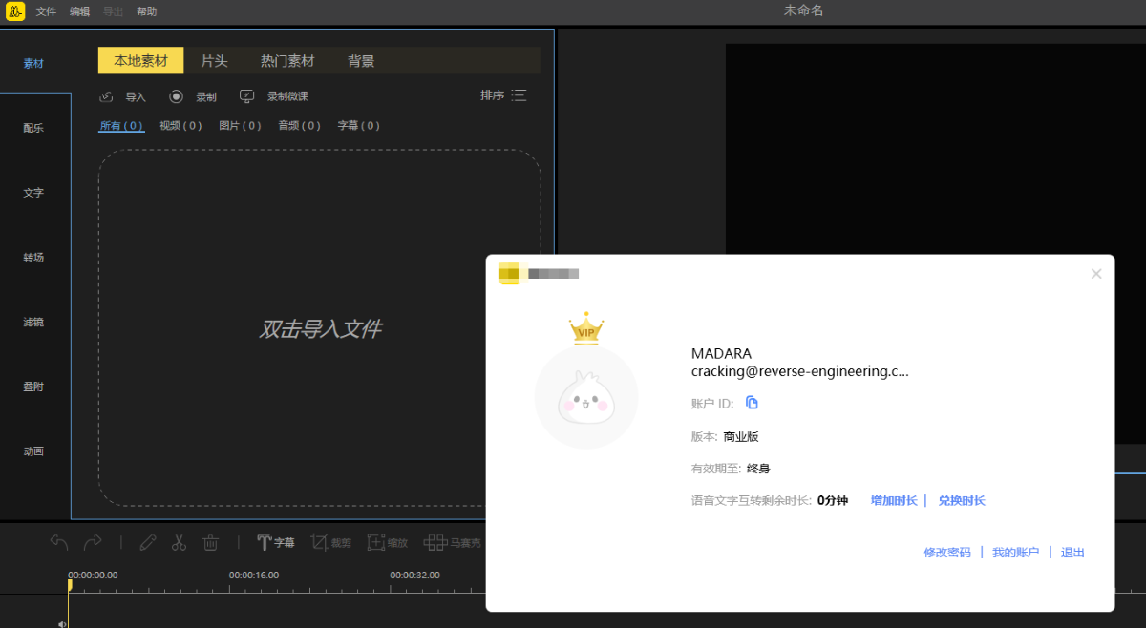Click the 终身 validity value
This screenshot has height=628, width=1146.
point(758,469)
